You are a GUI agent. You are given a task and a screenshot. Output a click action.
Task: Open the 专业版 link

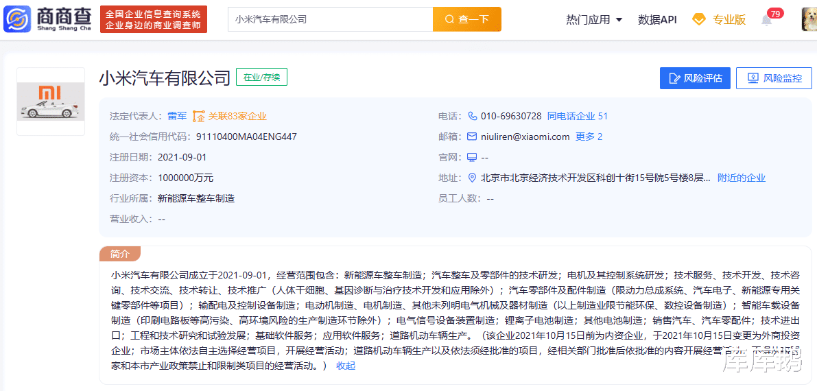point(729,20)
